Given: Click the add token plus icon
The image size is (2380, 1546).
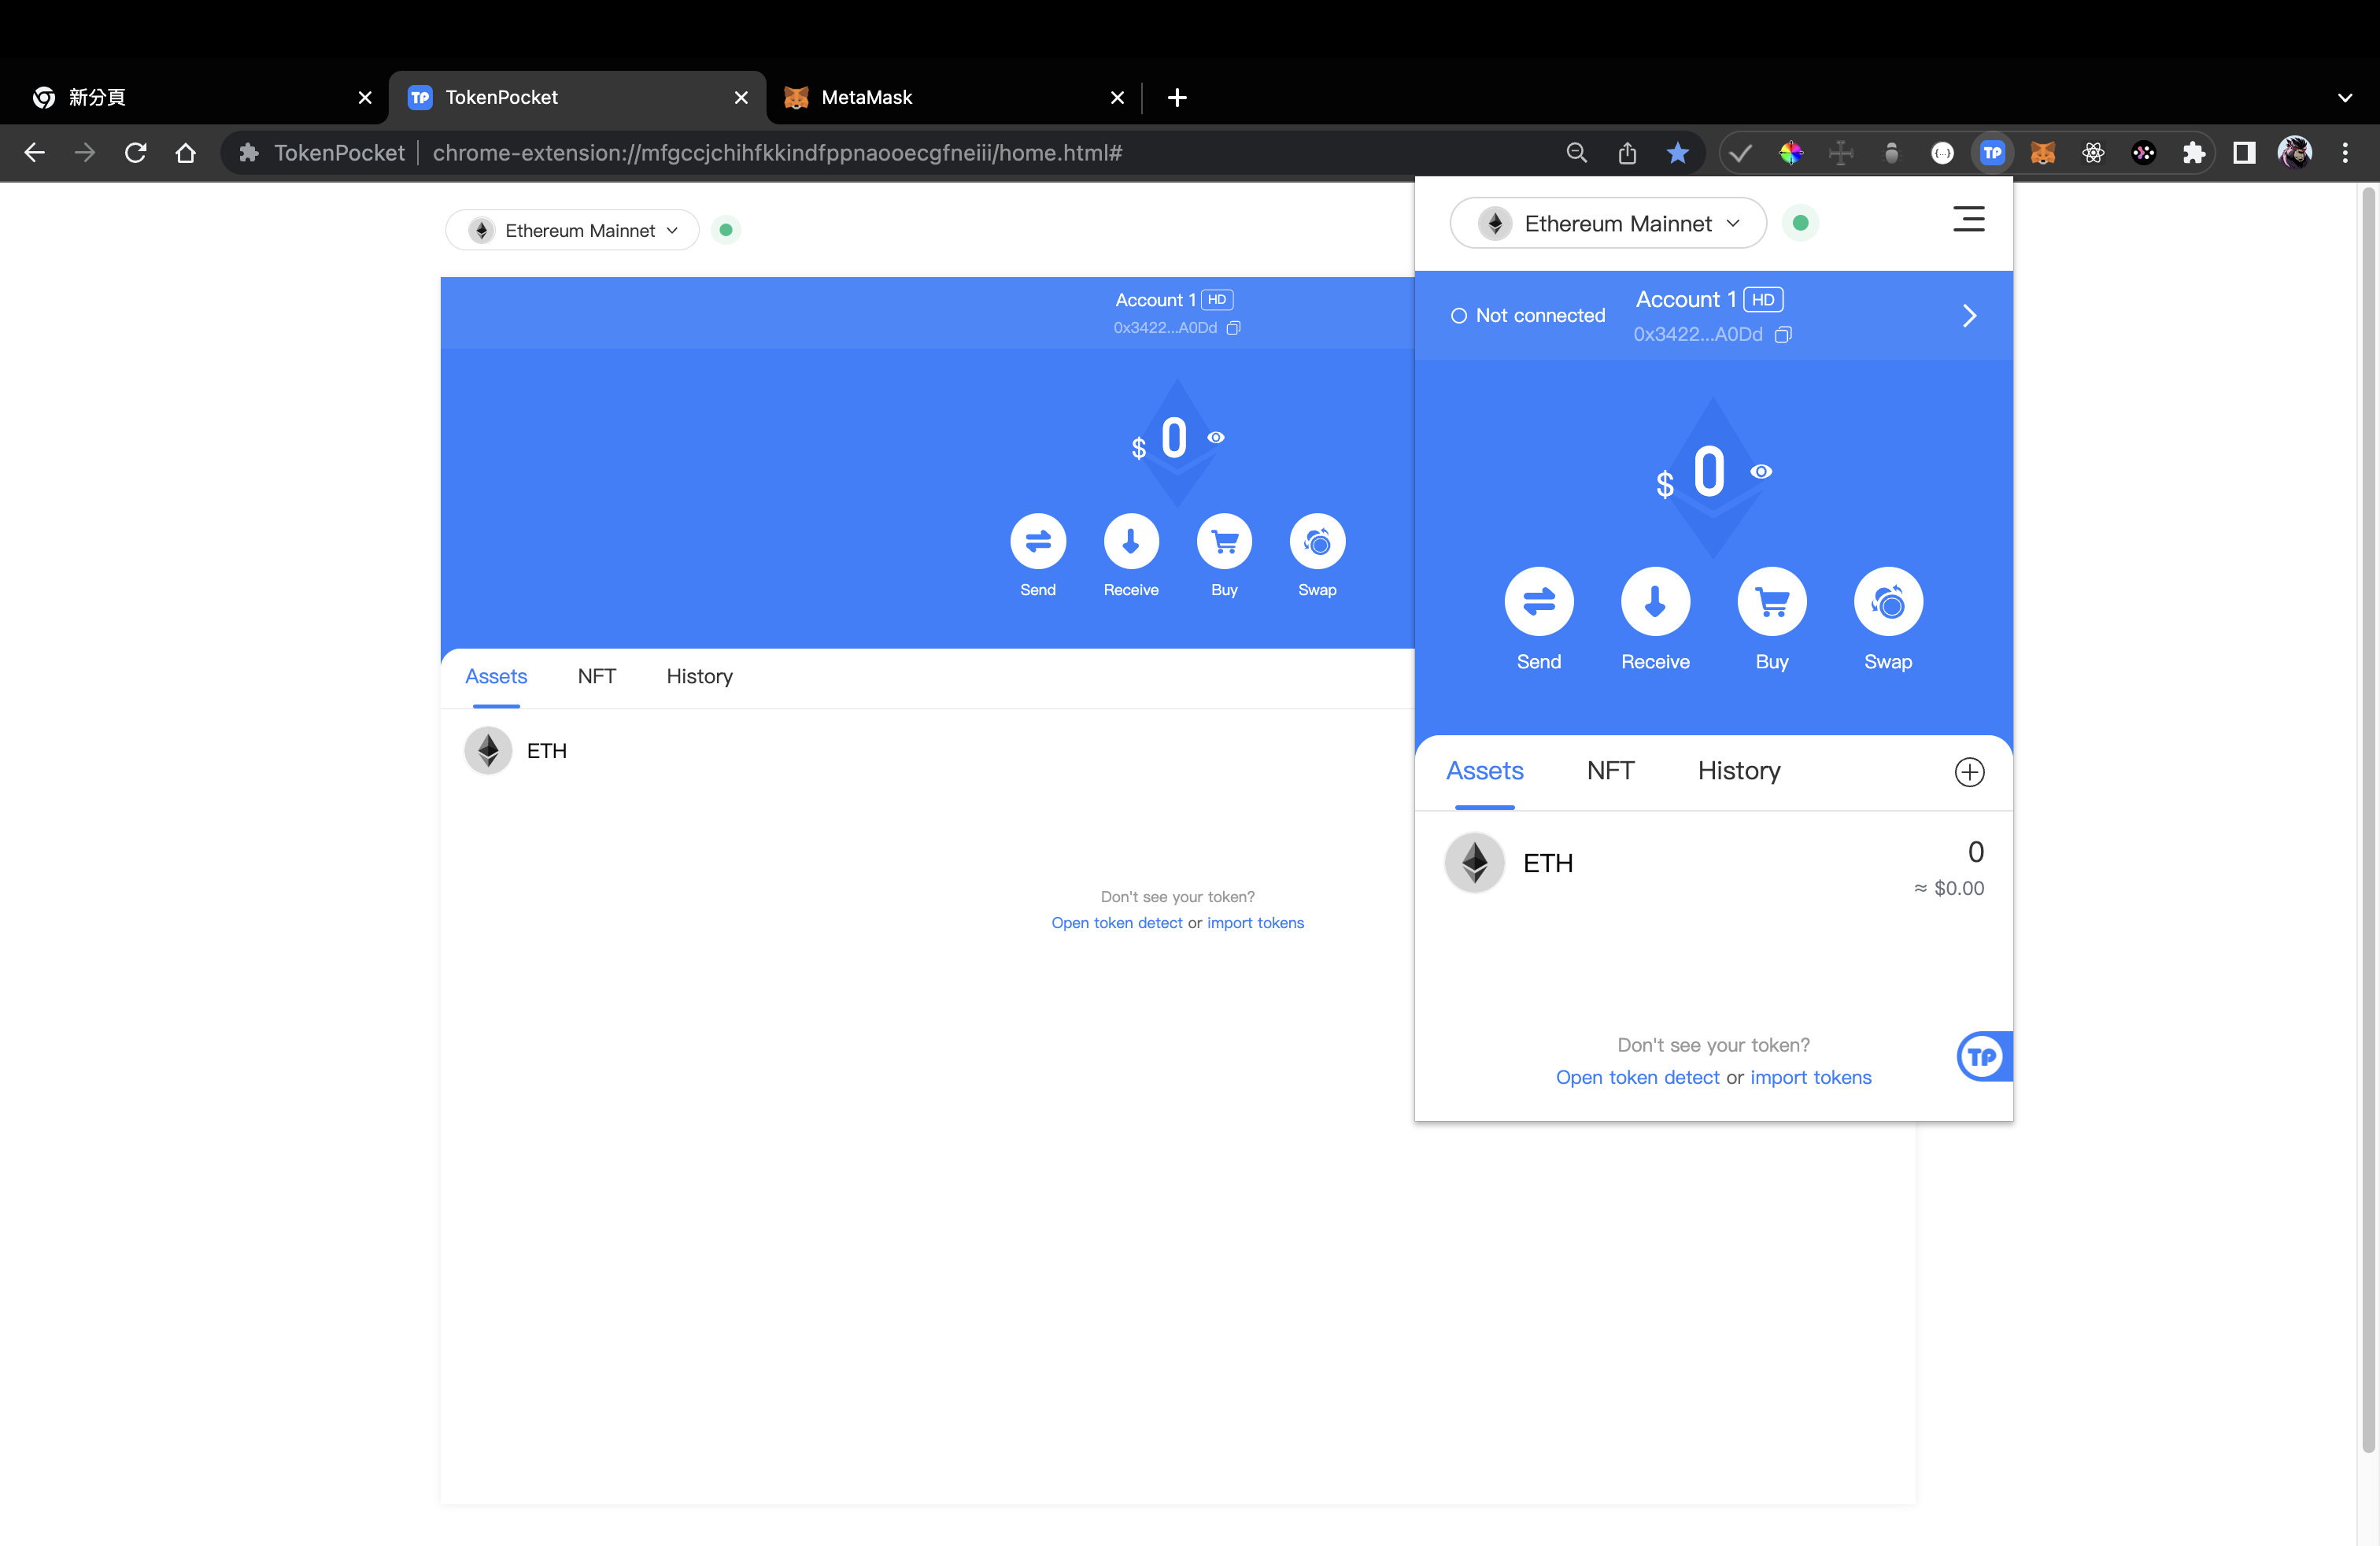Looking at the screenshot, I should [1969, 772].
